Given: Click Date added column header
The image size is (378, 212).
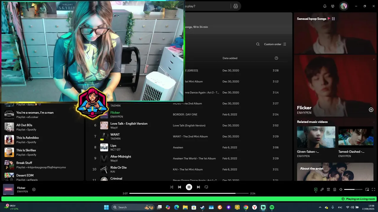Looking at the screenshot, I should point(230,58).
